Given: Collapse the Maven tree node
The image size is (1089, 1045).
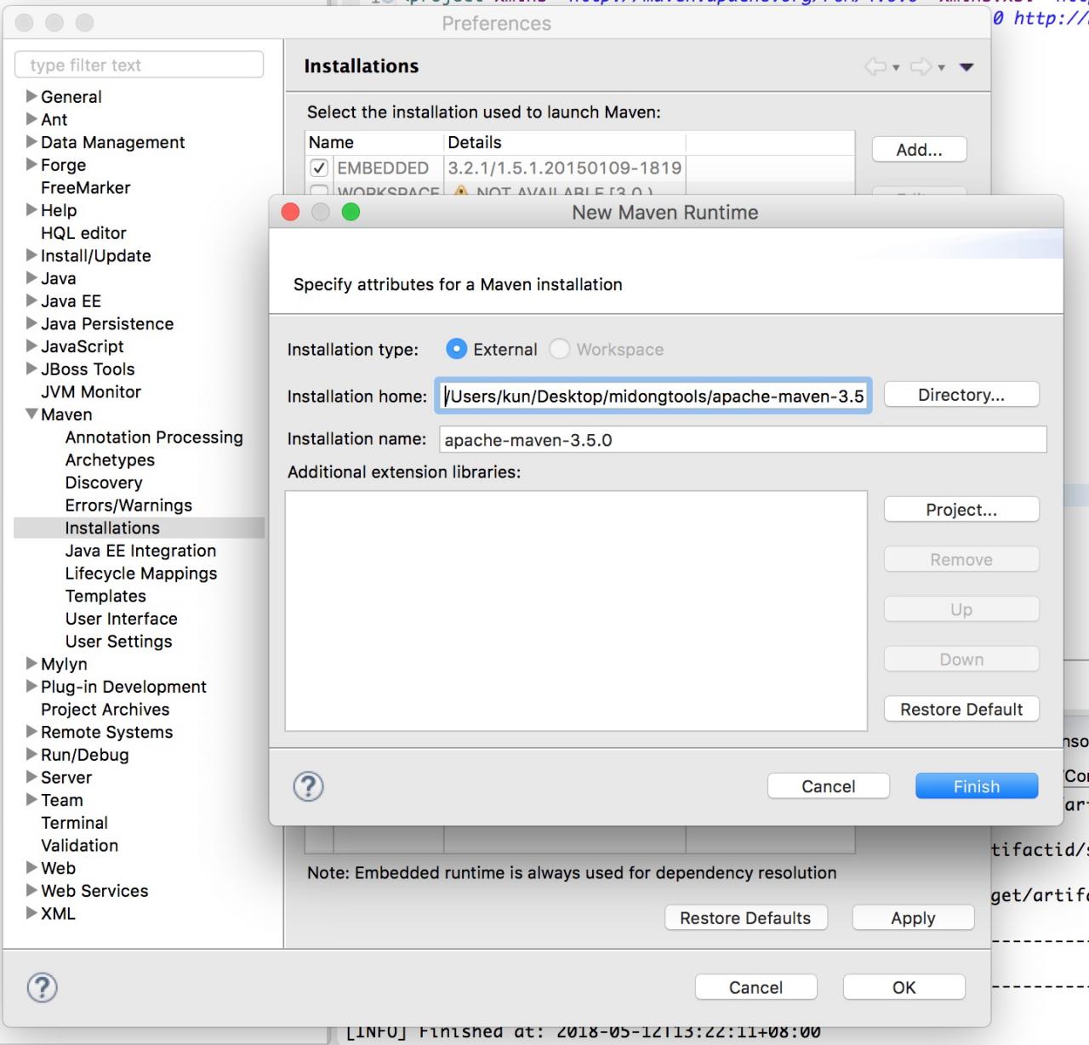Looking at the screenshot, I should click(x=31, y=414).
